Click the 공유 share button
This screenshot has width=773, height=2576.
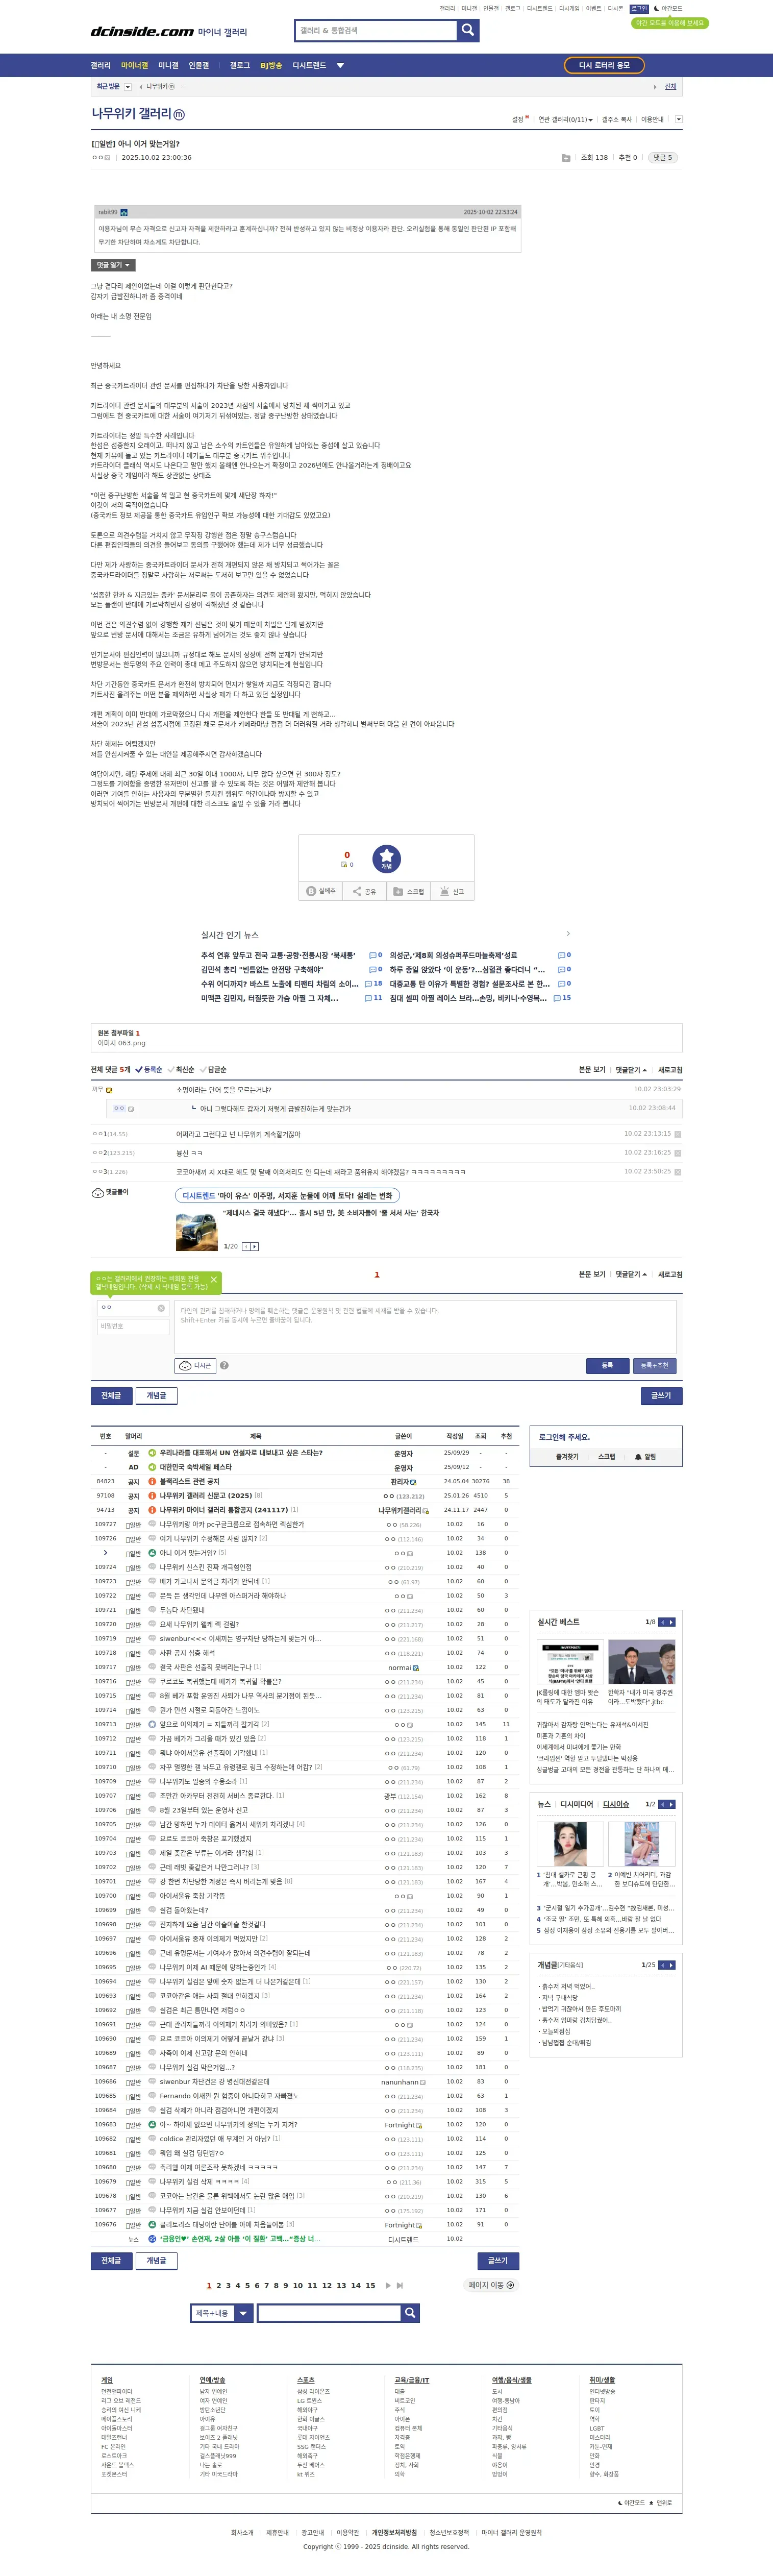364,891
